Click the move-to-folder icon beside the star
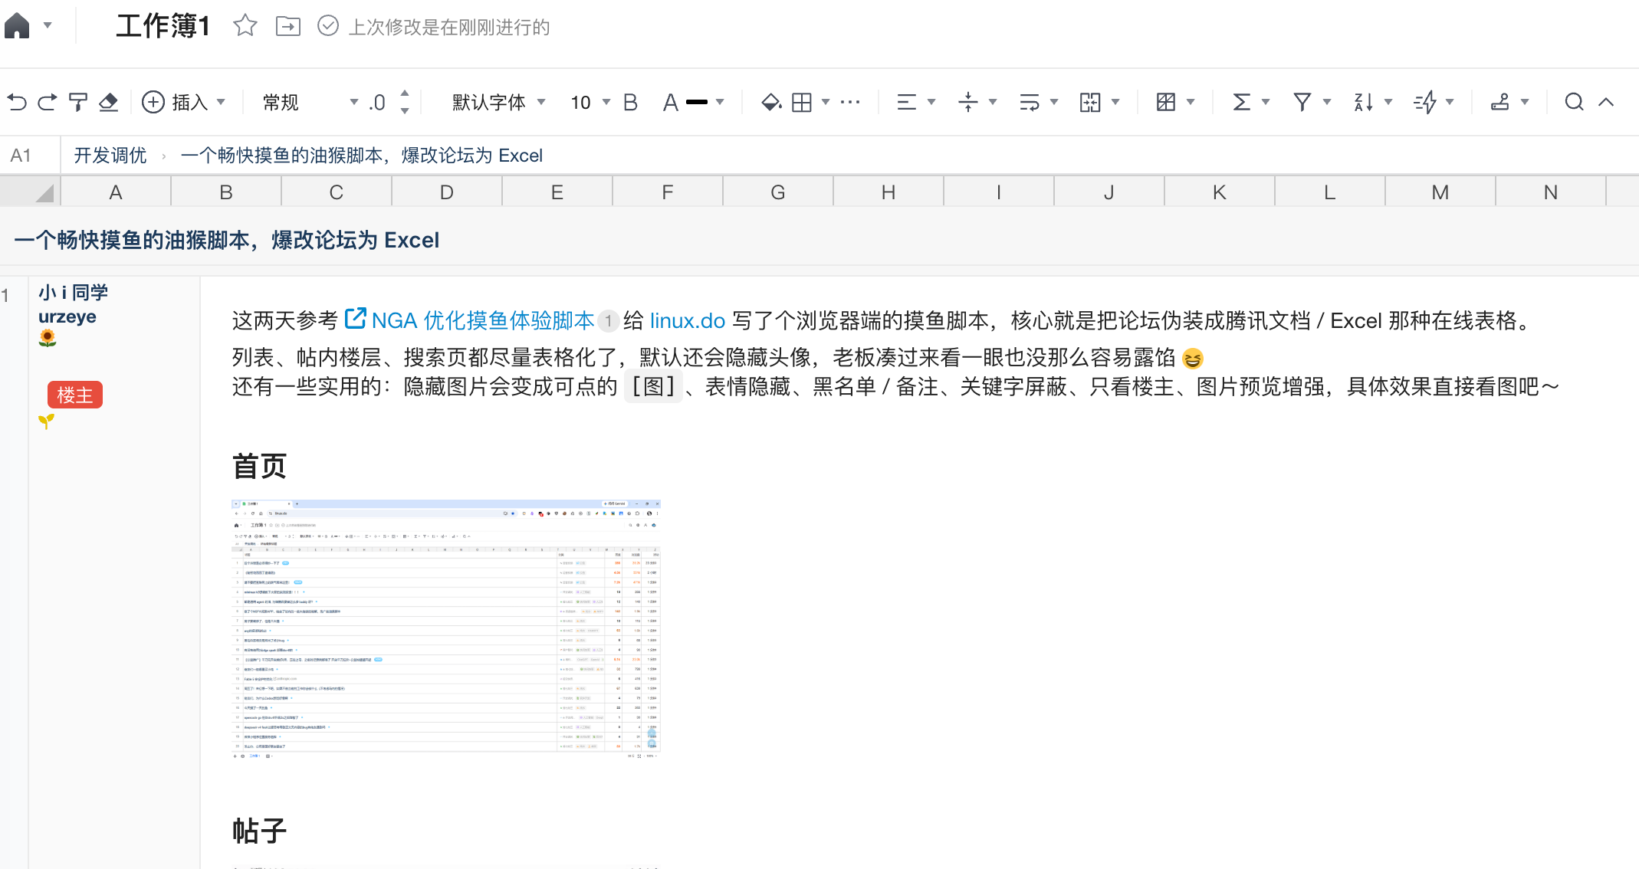The width and height of the screenshot is (1639, 869). click(x=288, y=26)
